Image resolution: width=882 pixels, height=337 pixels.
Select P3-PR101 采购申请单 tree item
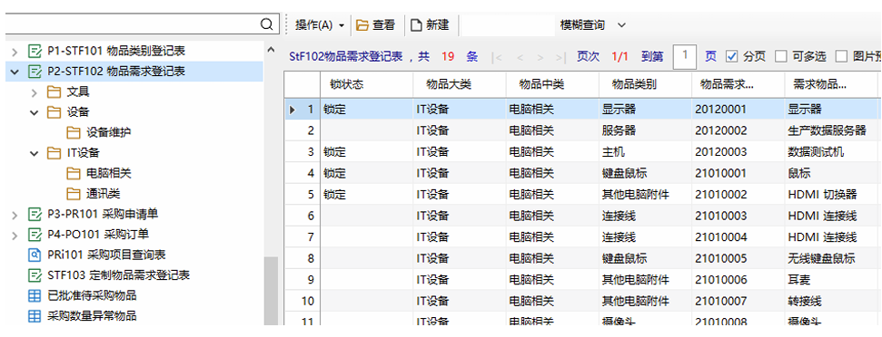(98, 214)
